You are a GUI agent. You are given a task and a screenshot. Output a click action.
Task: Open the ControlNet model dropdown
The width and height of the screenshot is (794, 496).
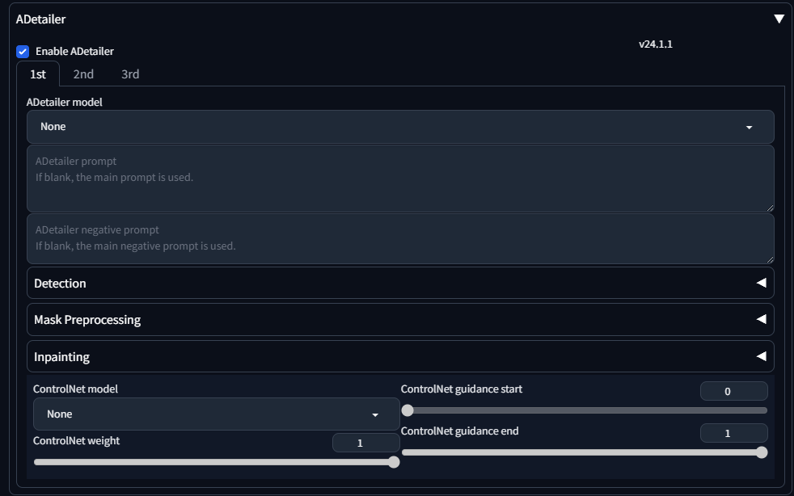point(216,414)
